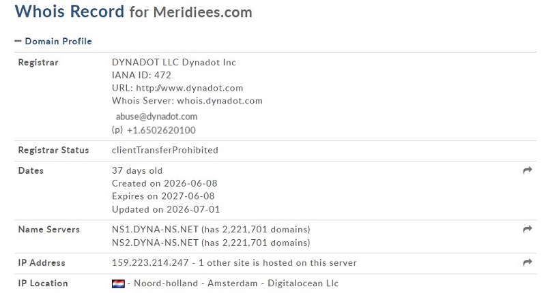Viewport: 546px width, 293px height.
Task: Open the http://www.dynadot.com registrar URL
Action: click(x=190, y=88)
